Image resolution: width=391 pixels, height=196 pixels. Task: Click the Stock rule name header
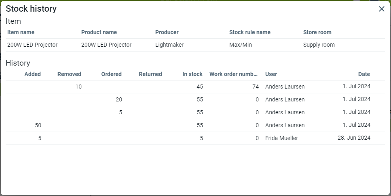coord(249,32)
